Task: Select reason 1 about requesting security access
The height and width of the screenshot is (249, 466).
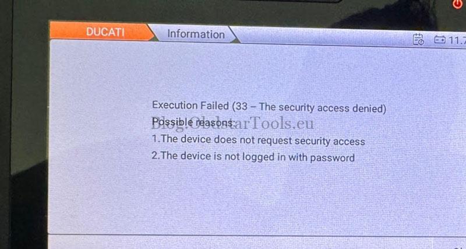Action: pyautogui.click(x=258, y=140)
